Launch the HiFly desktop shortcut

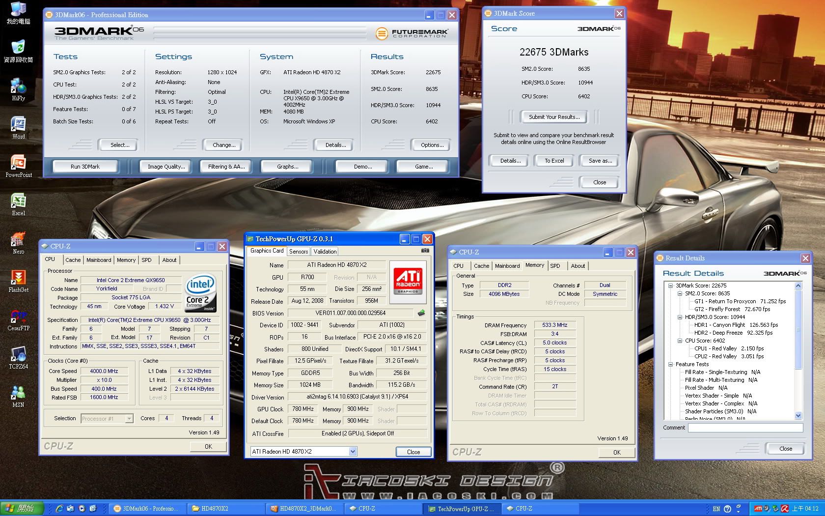pyautogui.click(x=18, y=89)
